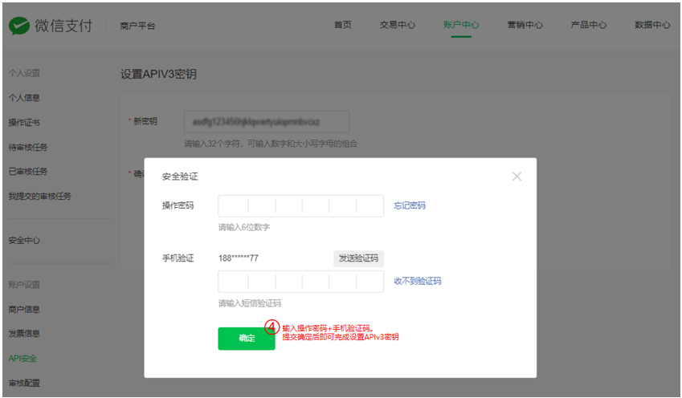Image resolution: width=682 pixels, height=398 pixels.
Task: Click 发送验证码 button
Action: tap(359, 258)
